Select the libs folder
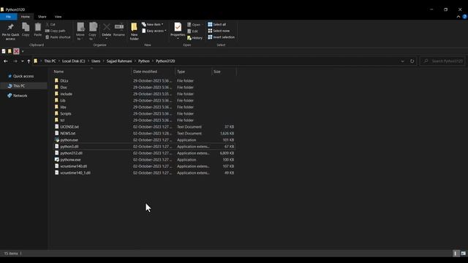This screenshot has width=468, height=263. (63, 107)
